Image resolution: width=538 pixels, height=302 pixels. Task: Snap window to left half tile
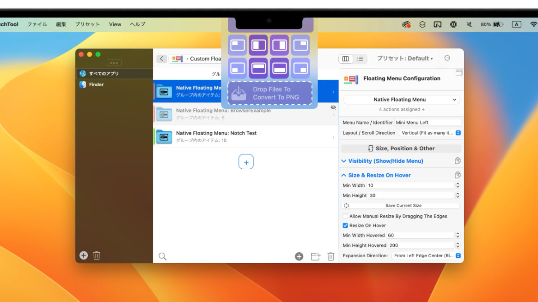pyautogui.click(x=258, y=45)
